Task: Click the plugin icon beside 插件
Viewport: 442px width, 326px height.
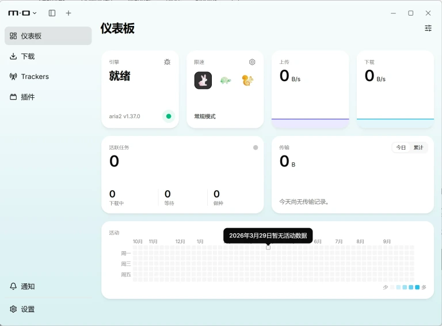Action: click(13, 97)
